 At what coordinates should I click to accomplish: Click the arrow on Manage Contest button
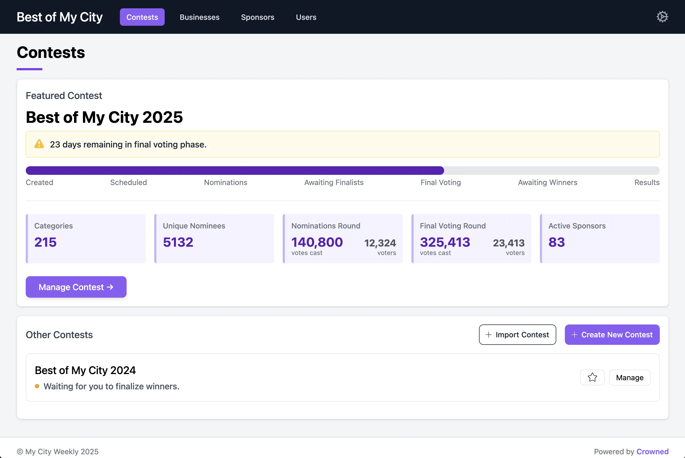click(x=110, y=287)
